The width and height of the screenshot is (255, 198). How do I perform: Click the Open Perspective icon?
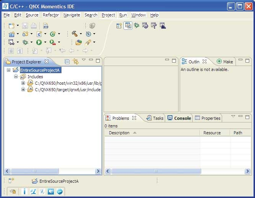point(119,26)
